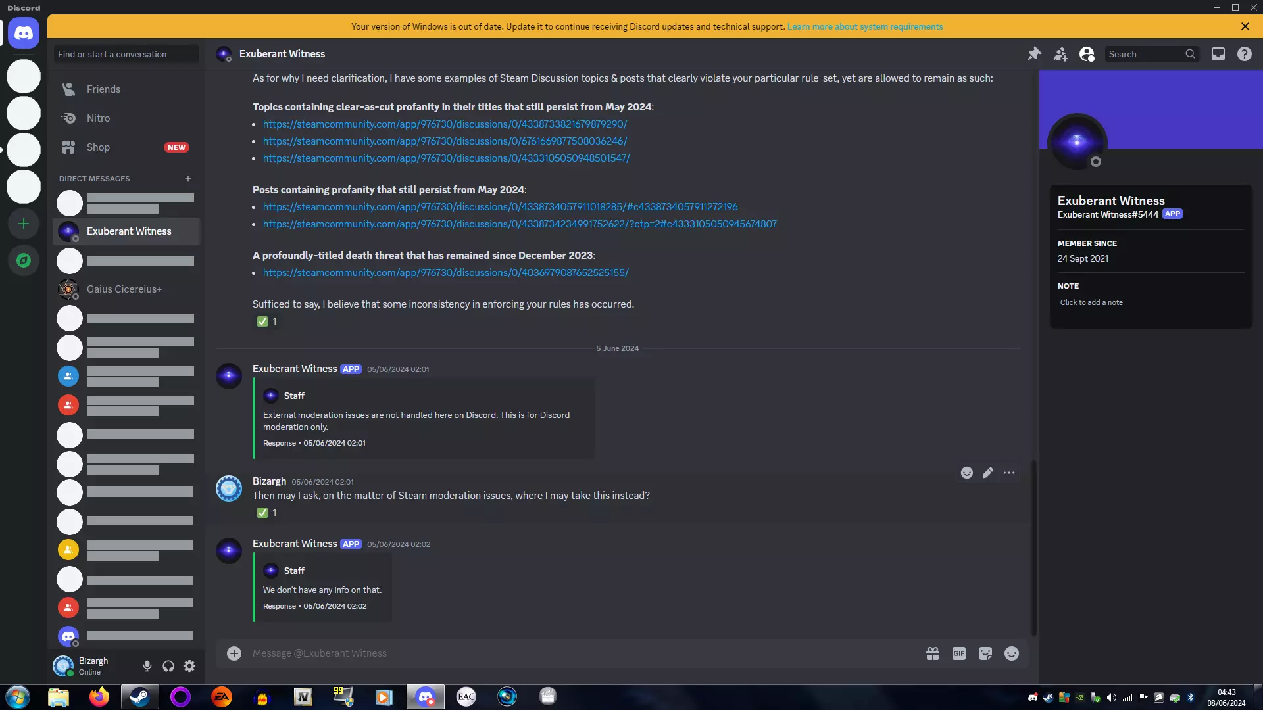The width and height of the screenshot is (1263, 710).
Task: Expand upload options plus button
Action: [234, 653]
